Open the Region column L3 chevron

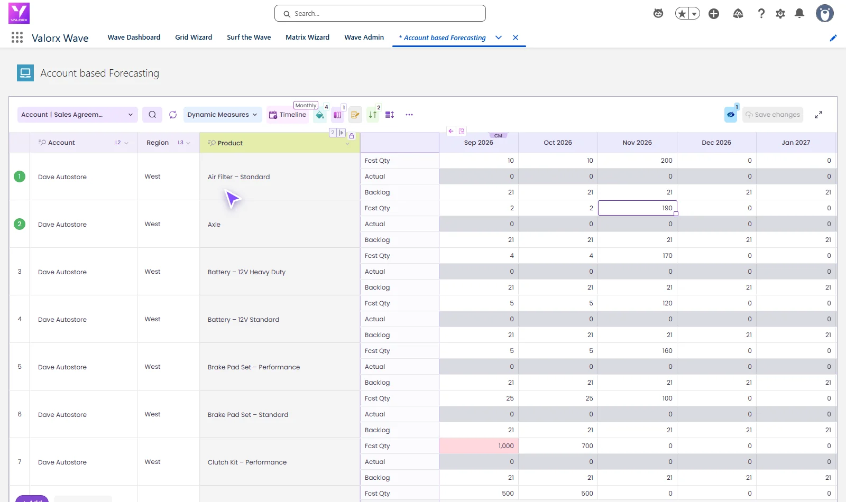pyautogui.click(x=188, y=143)
